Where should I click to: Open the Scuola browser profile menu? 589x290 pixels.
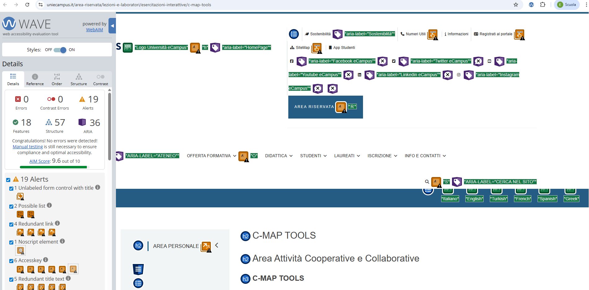(567, 5)
